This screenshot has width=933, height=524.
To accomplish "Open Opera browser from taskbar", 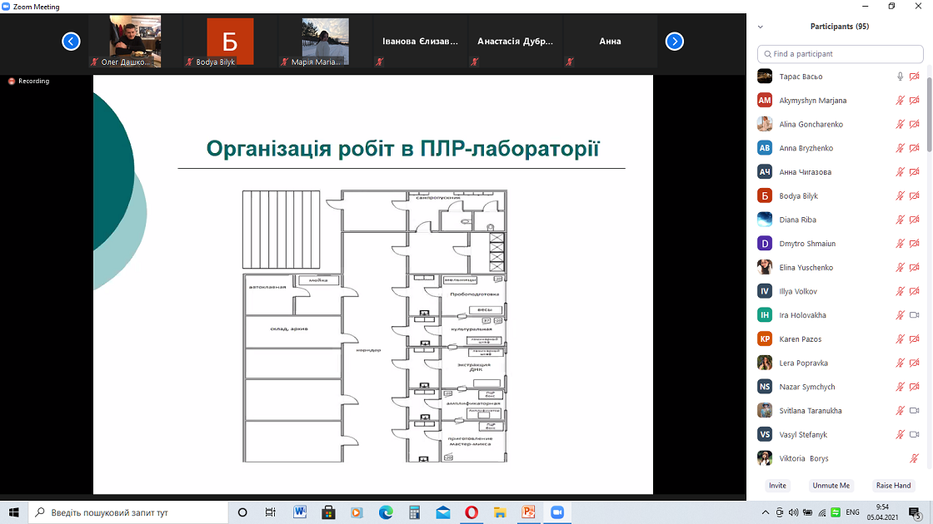I will click(471, 512).
